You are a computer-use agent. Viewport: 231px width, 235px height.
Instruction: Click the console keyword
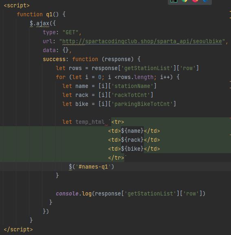coord(67,193)
